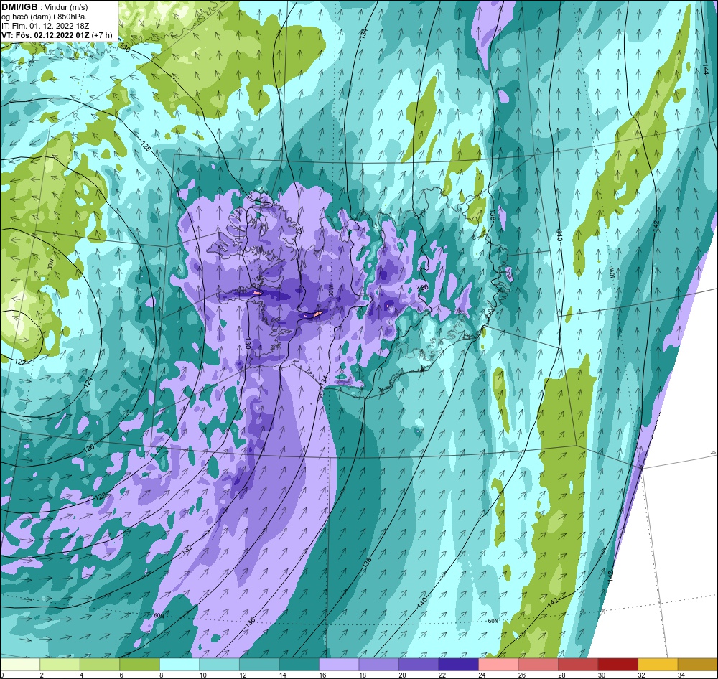Screen dimensions: 718x679
Task: Click the "IT: Fim. 01. 12. 2022 18Z" line
Action: click(x=45, y=26)
